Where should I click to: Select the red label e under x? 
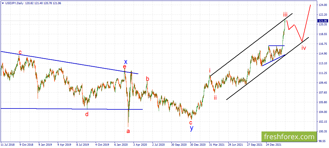[125, 67]
